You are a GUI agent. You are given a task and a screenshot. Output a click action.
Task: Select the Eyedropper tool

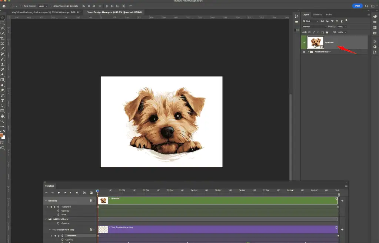point(2,49)
